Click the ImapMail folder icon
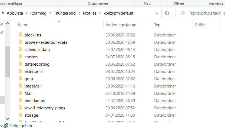 coord(20,86)
